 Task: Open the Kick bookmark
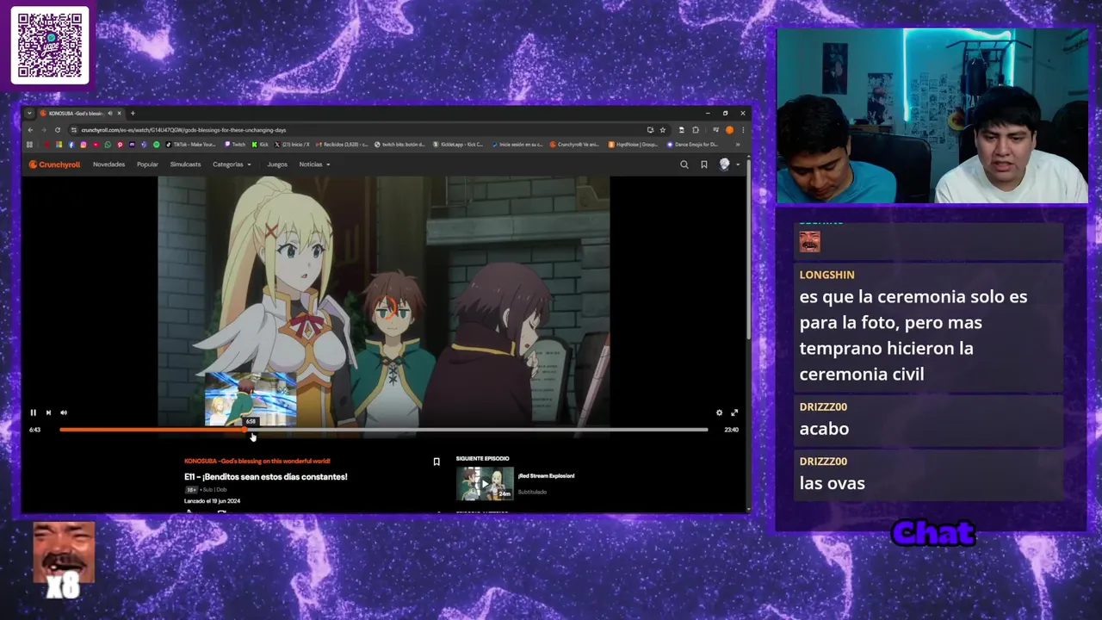pyautogui.click(x=260, y=145)
